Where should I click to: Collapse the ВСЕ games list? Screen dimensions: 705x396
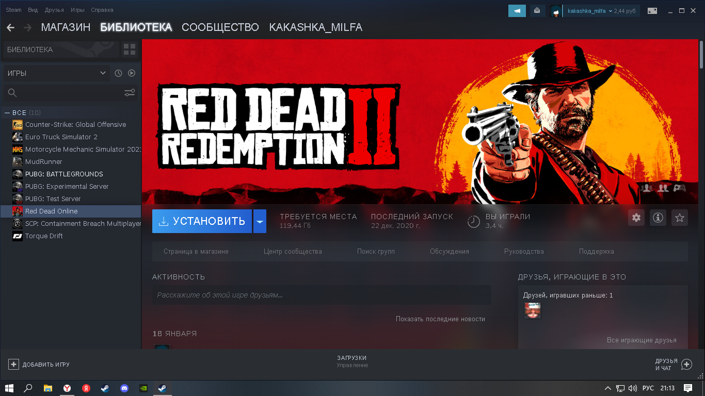click(7, 112)
